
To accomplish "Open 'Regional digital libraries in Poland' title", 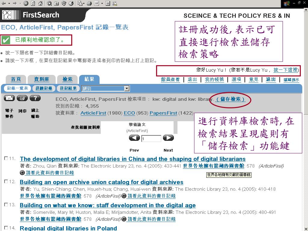I will click(x=68, y=228).
